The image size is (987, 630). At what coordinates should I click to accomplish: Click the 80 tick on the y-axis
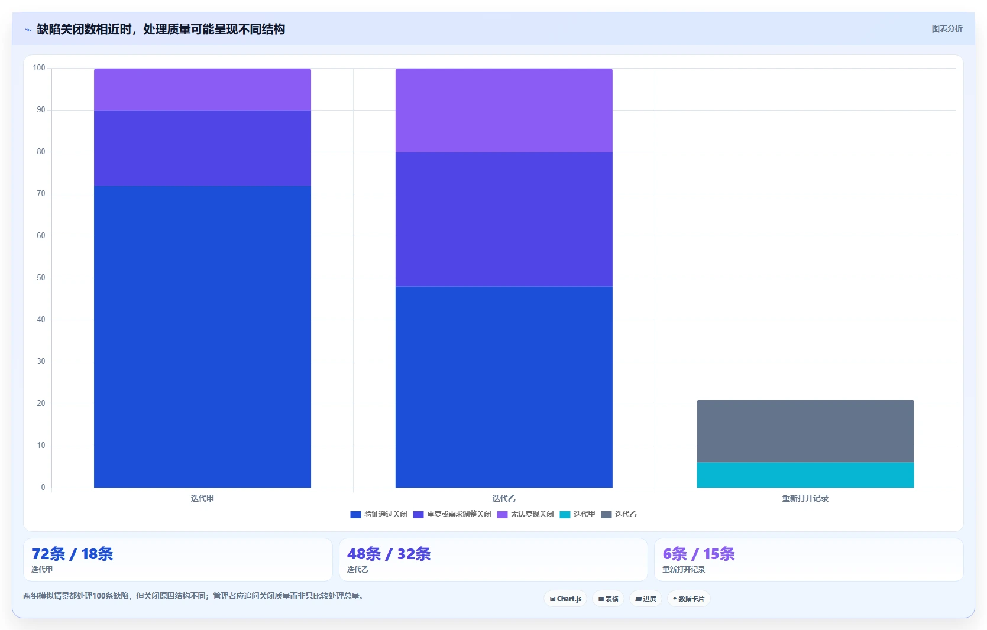41,152
